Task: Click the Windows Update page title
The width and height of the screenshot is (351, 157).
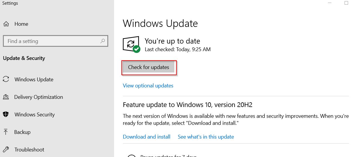Action: pyautogui.click(x=160, y=23)
